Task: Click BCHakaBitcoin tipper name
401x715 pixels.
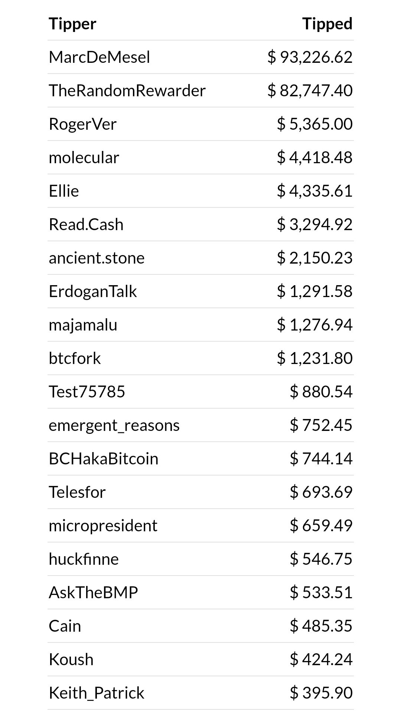Action: (104, 459)
